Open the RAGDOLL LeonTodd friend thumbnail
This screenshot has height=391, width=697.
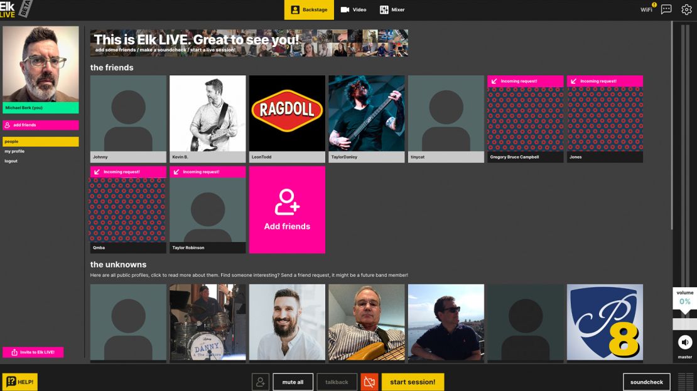[287, 119]
